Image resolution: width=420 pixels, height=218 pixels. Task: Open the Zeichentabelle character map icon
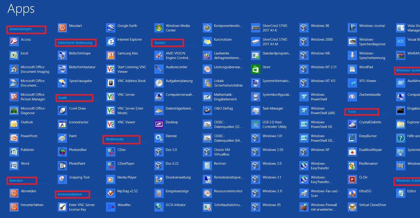[352, 97]
